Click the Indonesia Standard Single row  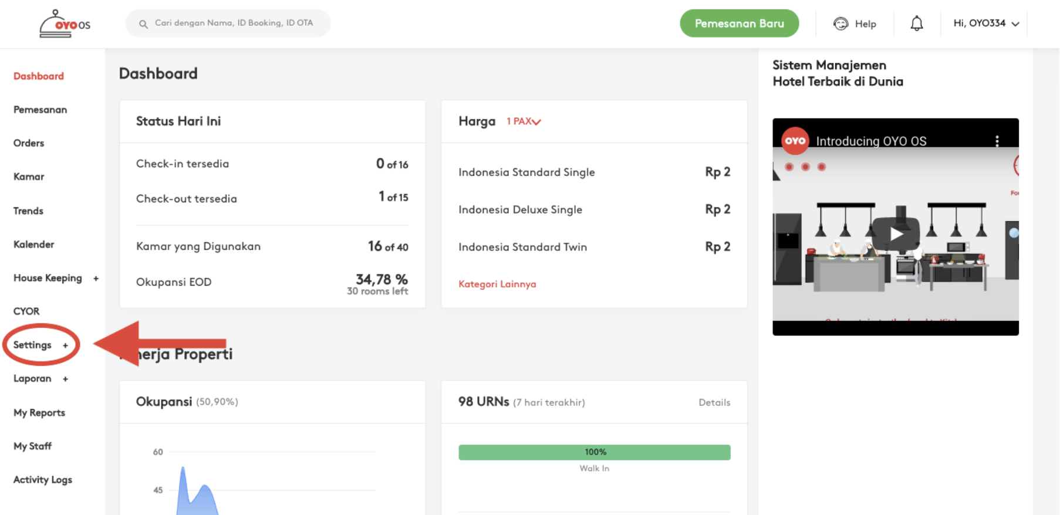[595, 172]
